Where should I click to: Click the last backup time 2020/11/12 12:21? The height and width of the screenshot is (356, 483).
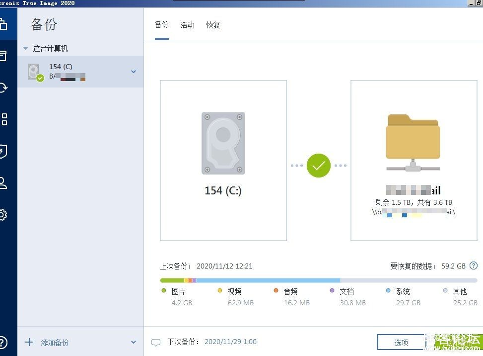(224, 266)
